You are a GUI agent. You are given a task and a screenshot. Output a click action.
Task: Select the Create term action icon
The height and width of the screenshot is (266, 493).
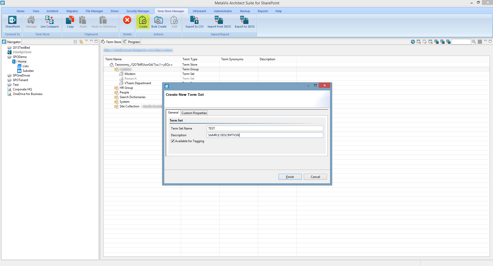point(143,22)
